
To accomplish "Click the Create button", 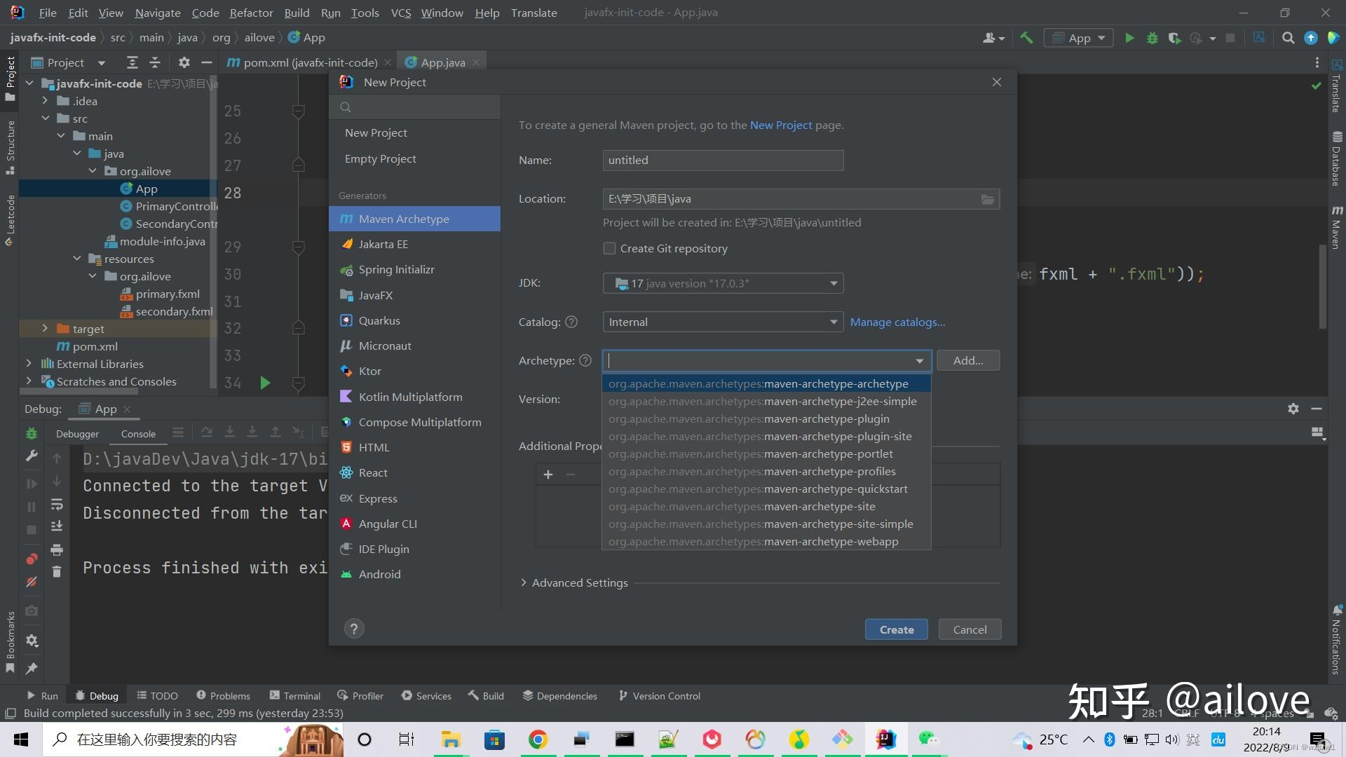I will tap(896, 629).
